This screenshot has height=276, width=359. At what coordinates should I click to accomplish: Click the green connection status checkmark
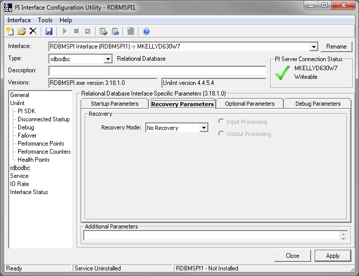coord(282,73)
